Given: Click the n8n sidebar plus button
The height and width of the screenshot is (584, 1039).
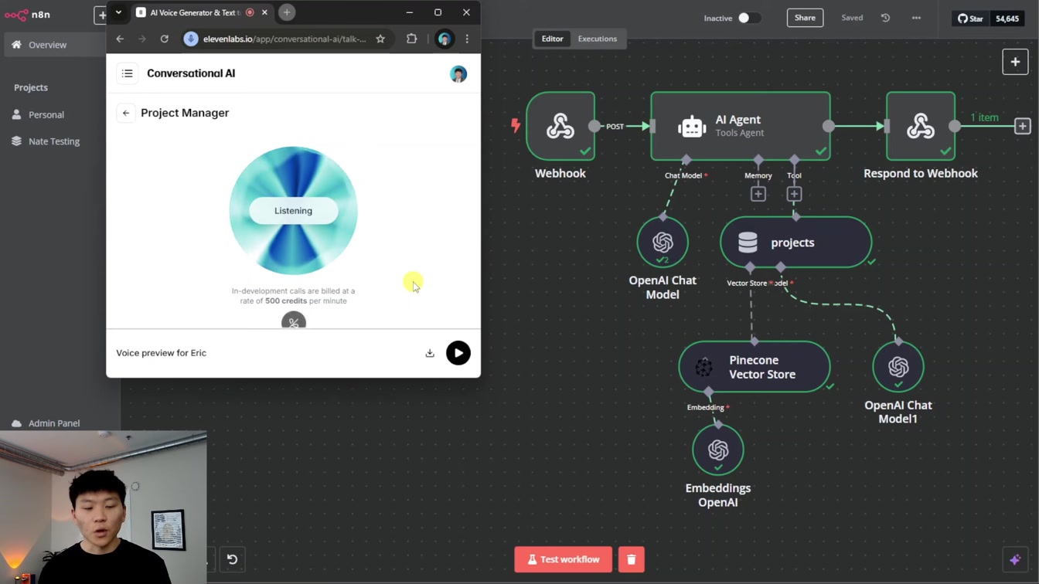Looking at the screenshot, I should click(x=100, y=15).
